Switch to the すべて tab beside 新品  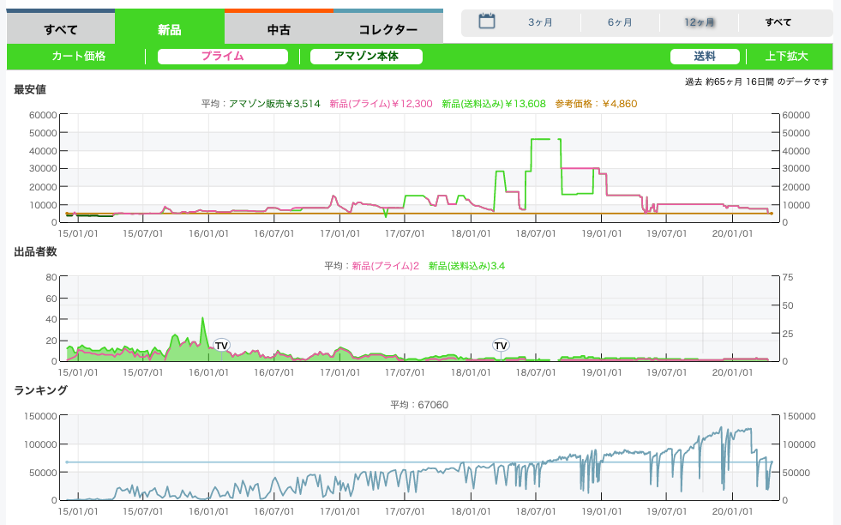point(61,29)
